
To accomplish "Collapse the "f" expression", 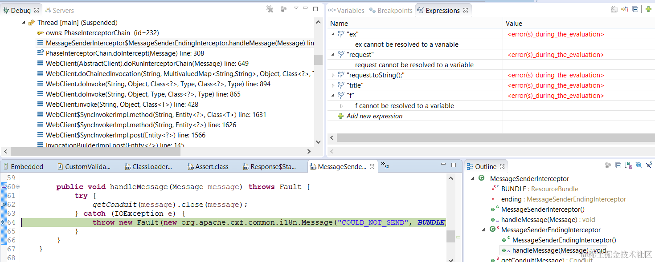I will (x=332, y=96).
